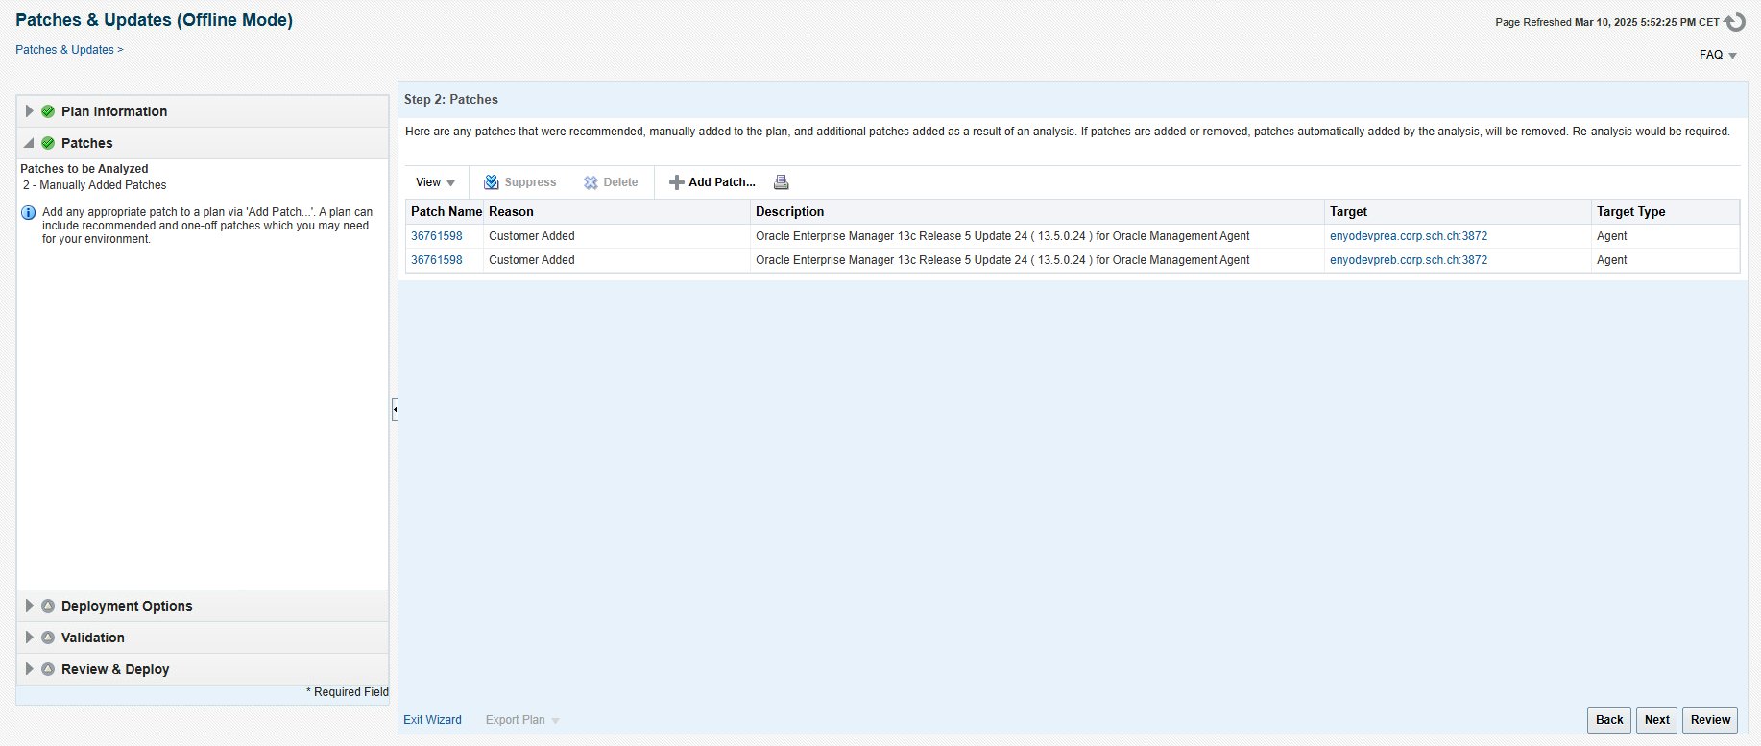The height and width of the screenshot is (746, 1761).
Task: Click the Exit Wizard link
Action: coord(432,720)
